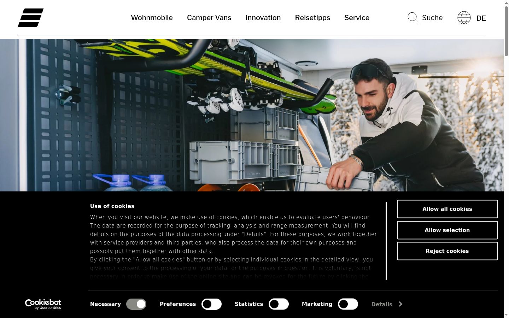Open the Camper Vans menu
The height and width of the screenshot is (318, 509).
coord(209,18)
